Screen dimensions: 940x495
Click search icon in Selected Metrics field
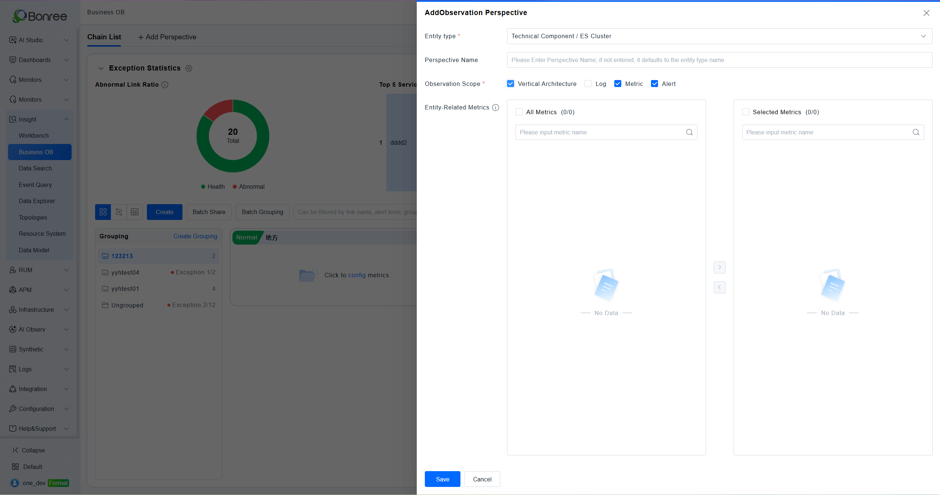pyautogui.click(x=916, y=132)
